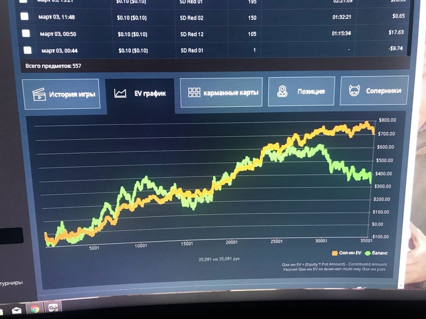Click the 35,081 из 35,081 рук label

click(x=219, y=259)
